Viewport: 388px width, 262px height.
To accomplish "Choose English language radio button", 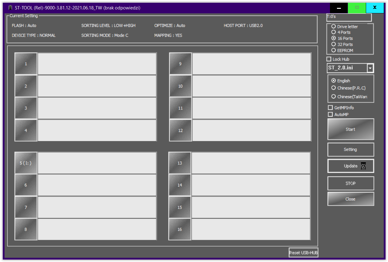I will click(334, 81).
